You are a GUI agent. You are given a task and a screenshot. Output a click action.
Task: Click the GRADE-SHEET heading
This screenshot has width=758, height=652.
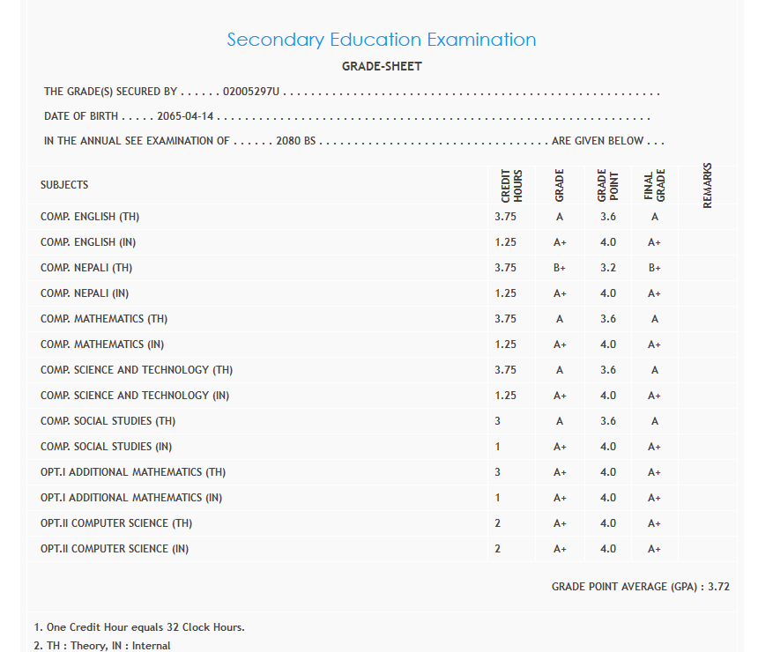coord(382,67)
